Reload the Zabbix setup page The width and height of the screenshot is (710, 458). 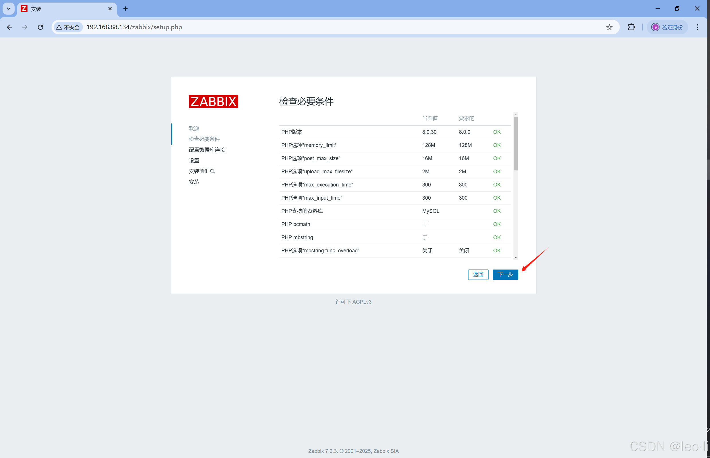pos(40,27)
